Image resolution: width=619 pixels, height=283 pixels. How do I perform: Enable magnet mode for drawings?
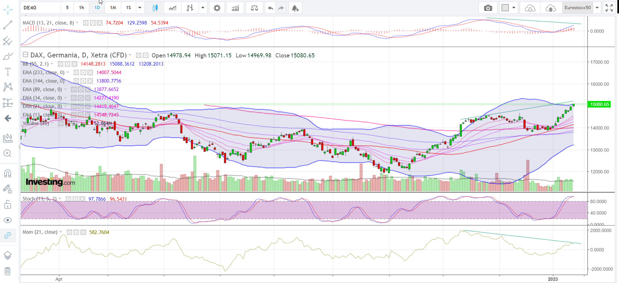8,173
